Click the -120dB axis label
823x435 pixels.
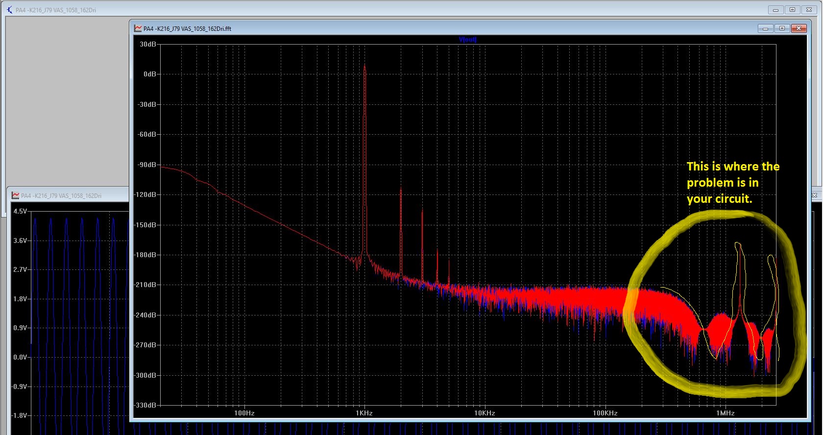pyautogui.click(x=145, y=194)
